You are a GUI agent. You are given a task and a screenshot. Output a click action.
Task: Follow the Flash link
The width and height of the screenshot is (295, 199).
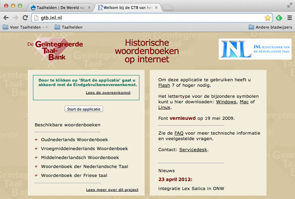(x=164, y=86)
